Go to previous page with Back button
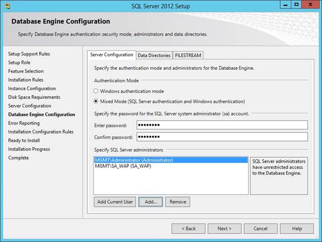Viewport: 322px width, 242px height. click(188, 229)
